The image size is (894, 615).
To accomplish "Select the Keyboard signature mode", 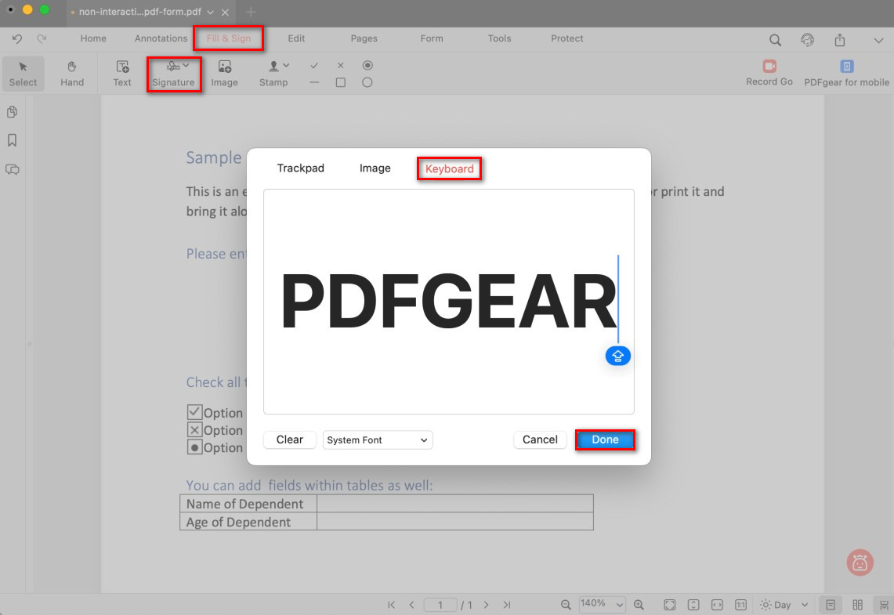I will [x=449, y=168].
